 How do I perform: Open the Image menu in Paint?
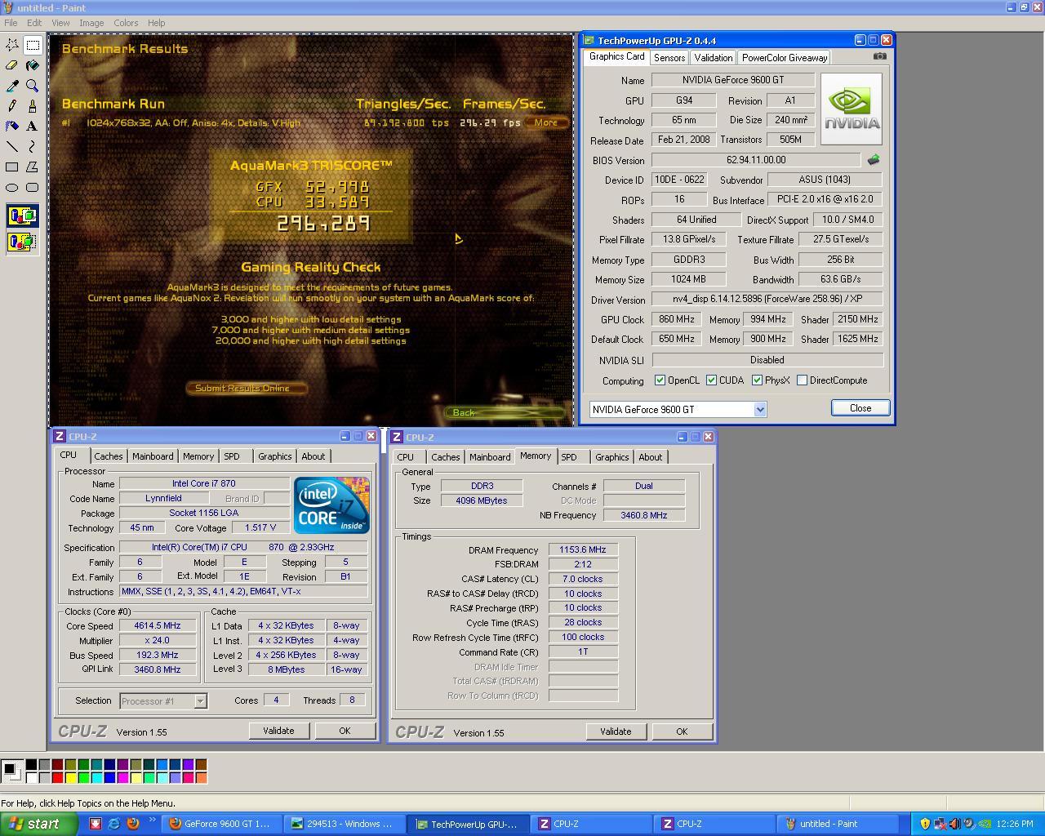pyautogui.click(x=91, y=23)
